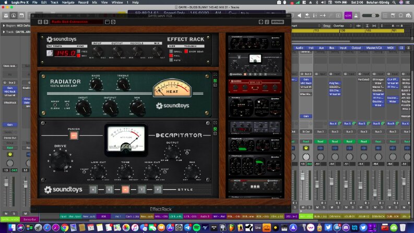Show only Bus channels in mixer
This screenshot has width=414, height=233.
click(x=332, y=48)
